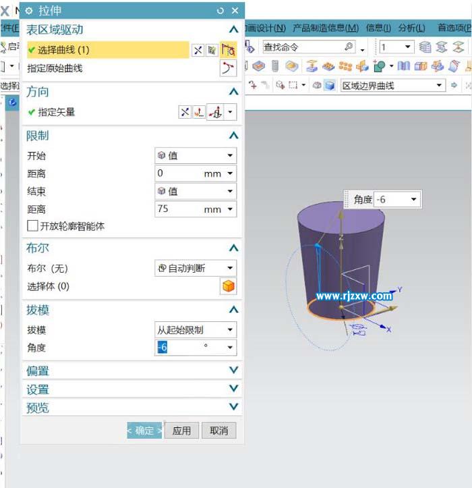Click the orange 选择体 cube icon
Screen dimensions: 472x488
tap(229, 286)
